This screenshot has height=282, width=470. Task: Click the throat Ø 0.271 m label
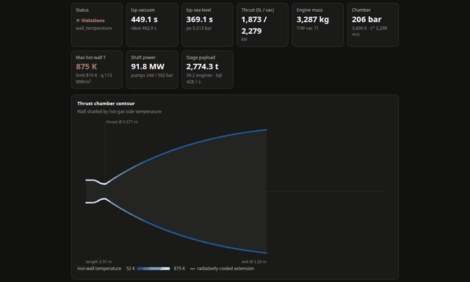tap(122, 122)
